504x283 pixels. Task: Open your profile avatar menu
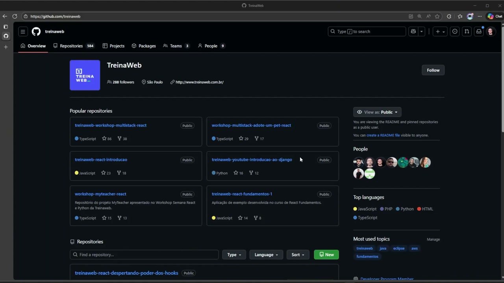(x=490, y=31)
